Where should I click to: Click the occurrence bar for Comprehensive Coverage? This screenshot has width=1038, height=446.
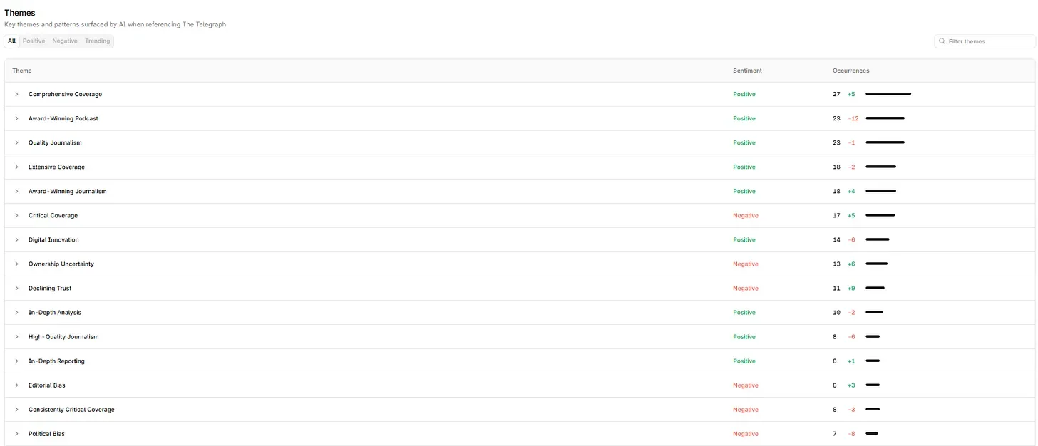pyautogui.click(x=888, y=94)
